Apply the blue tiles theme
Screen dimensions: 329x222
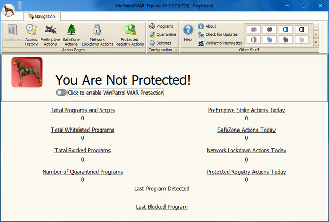tap(269, 40)
